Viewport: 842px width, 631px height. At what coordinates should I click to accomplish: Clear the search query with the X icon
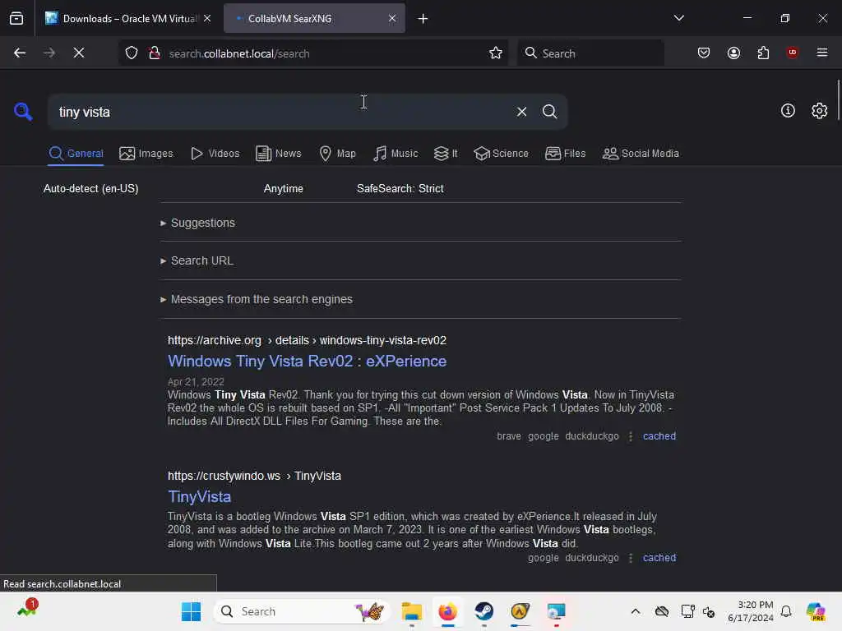point(521,112)
